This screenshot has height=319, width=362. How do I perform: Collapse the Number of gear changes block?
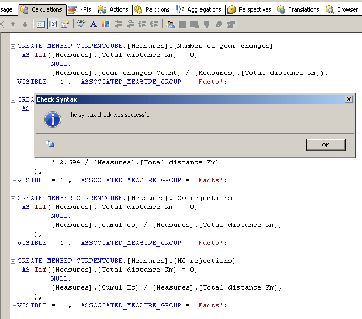[x=13, y=46]
